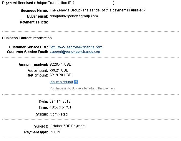The height and width of the screenshot is (141, 181).
Task: Click the 60 days refund notice text
Action: (x=83, y=88)
